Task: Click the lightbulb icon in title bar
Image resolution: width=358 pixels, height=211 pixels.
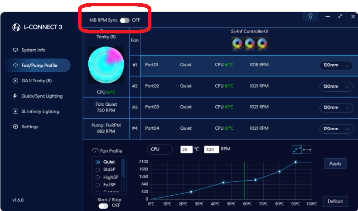Action: tap(310, 16)
